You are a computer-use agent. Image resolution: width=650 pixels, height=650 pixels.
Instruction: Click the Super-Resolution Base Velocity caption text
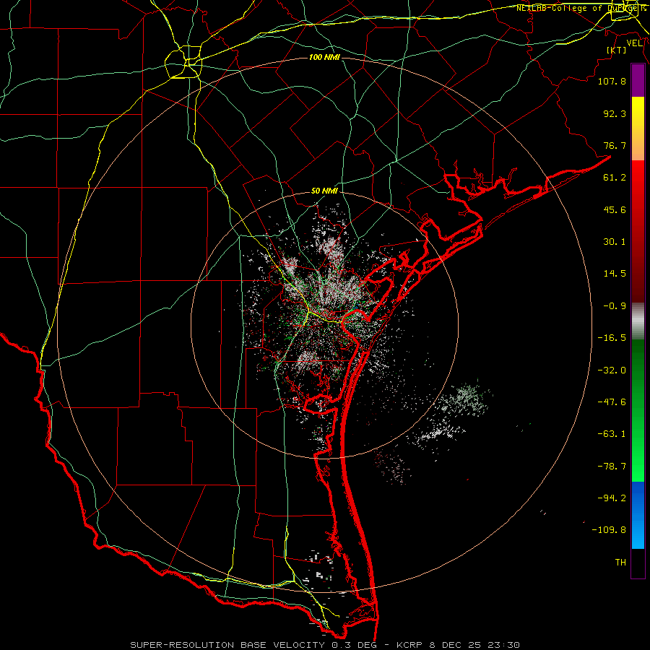[x=324, y=645]
